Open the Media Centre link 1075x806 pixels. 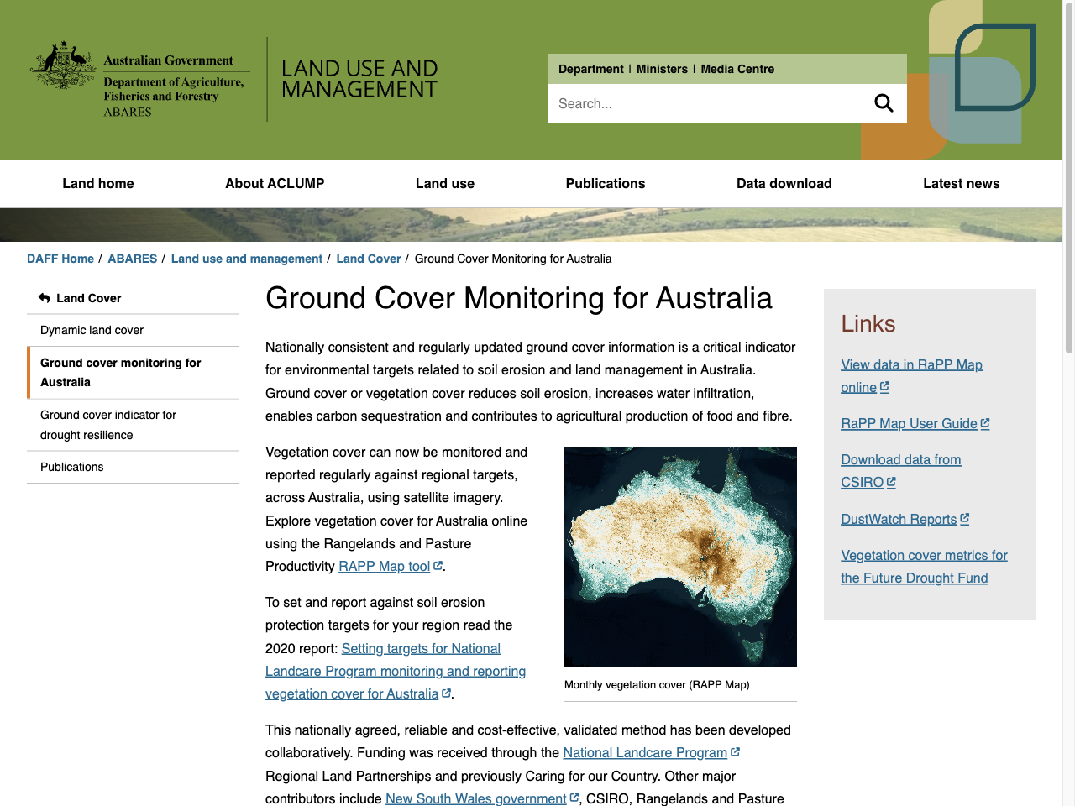(x=737, y=69)
